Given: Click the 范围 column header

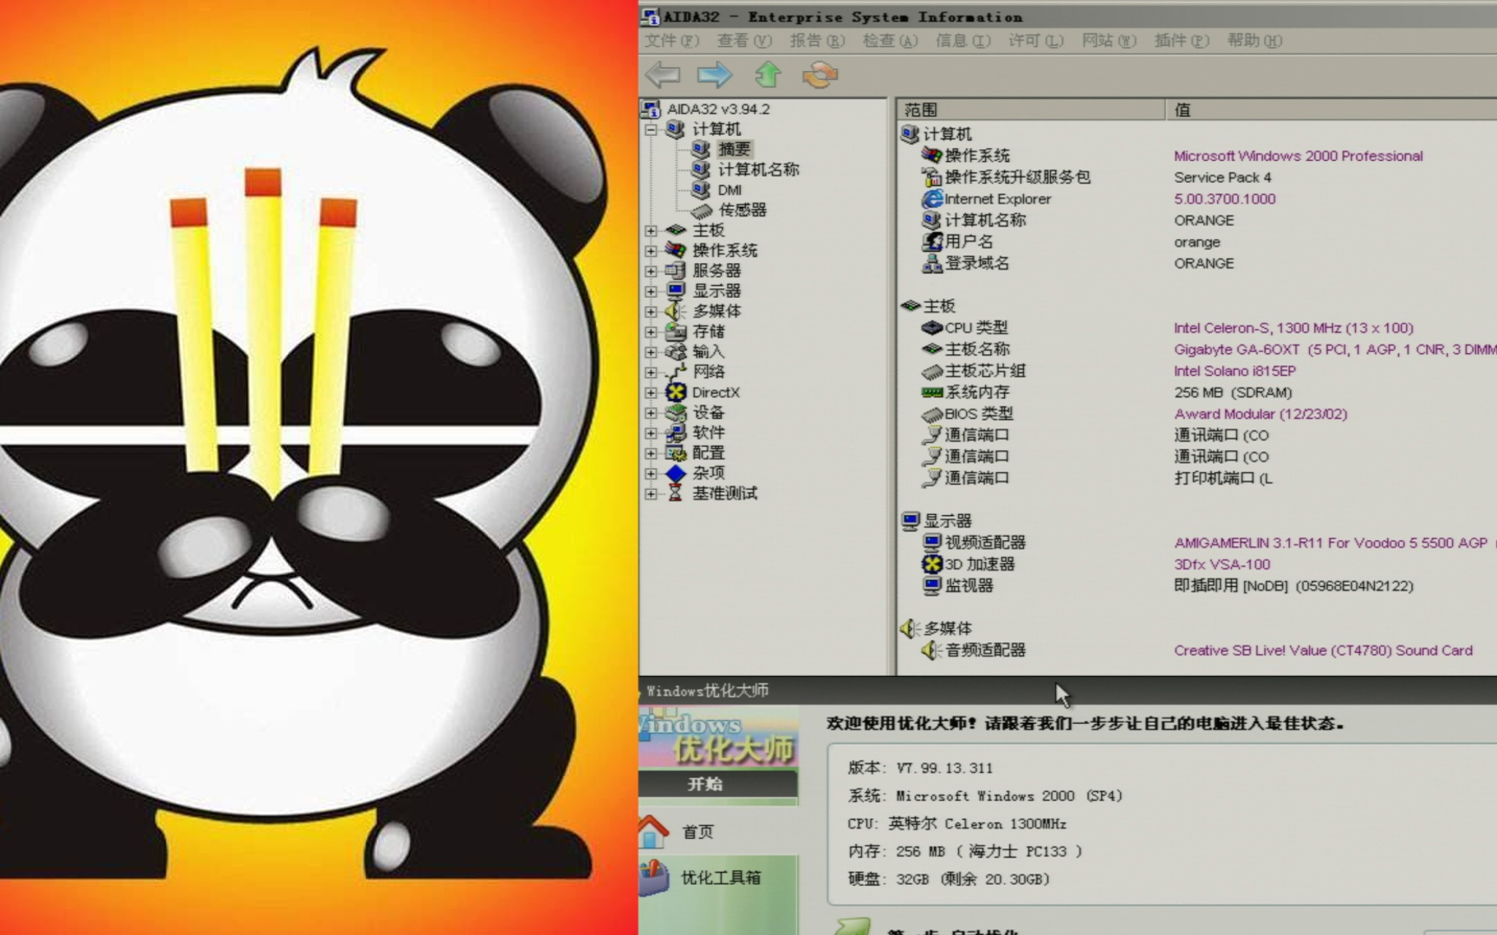Looking at the screenshot, I should (1031, 110).
